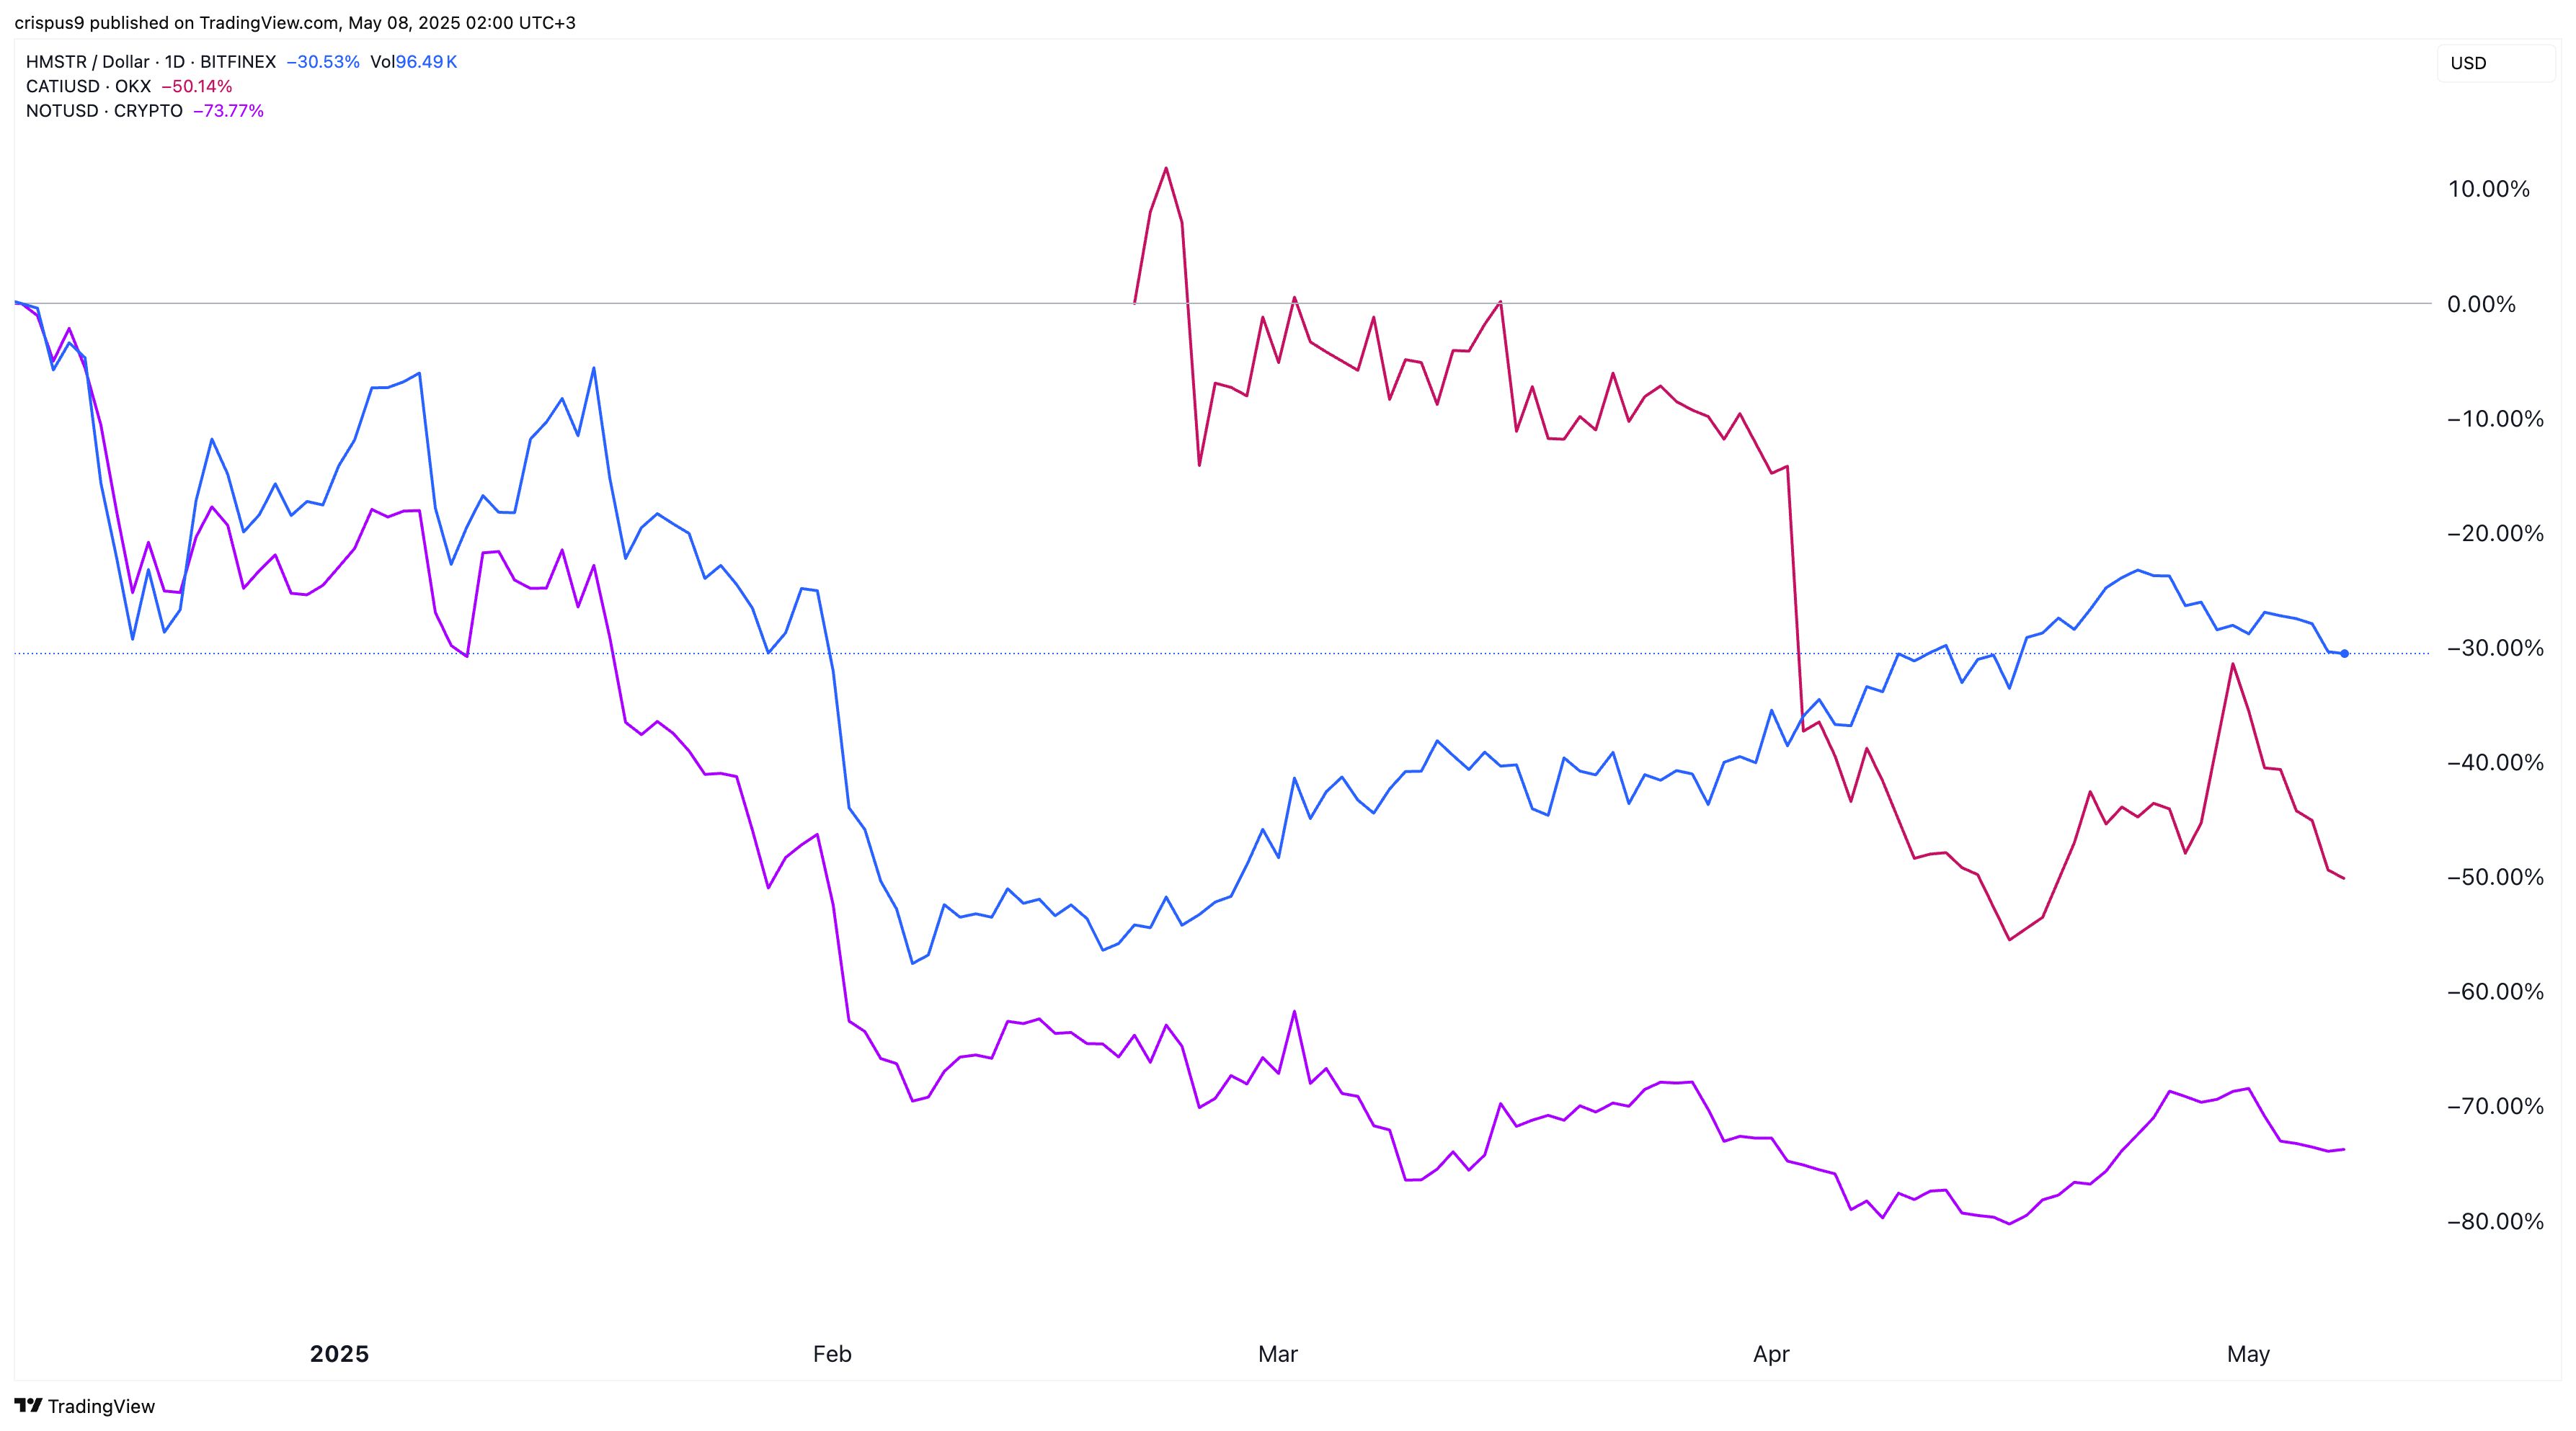The height and width of the screenshot is (1431, 2576).
Task: Click the HMSTR -30.53% change value
Action: pyautogui.click(x=322, y=62)
